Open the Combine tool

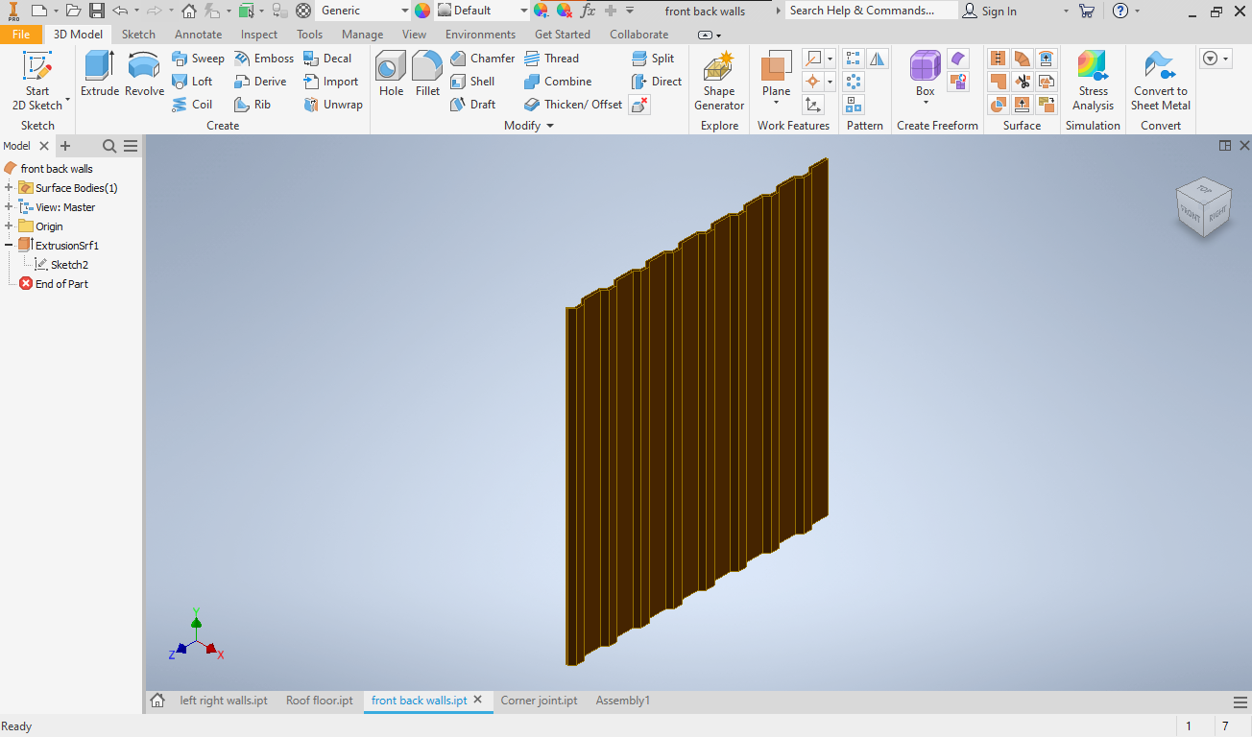point(558,82)
